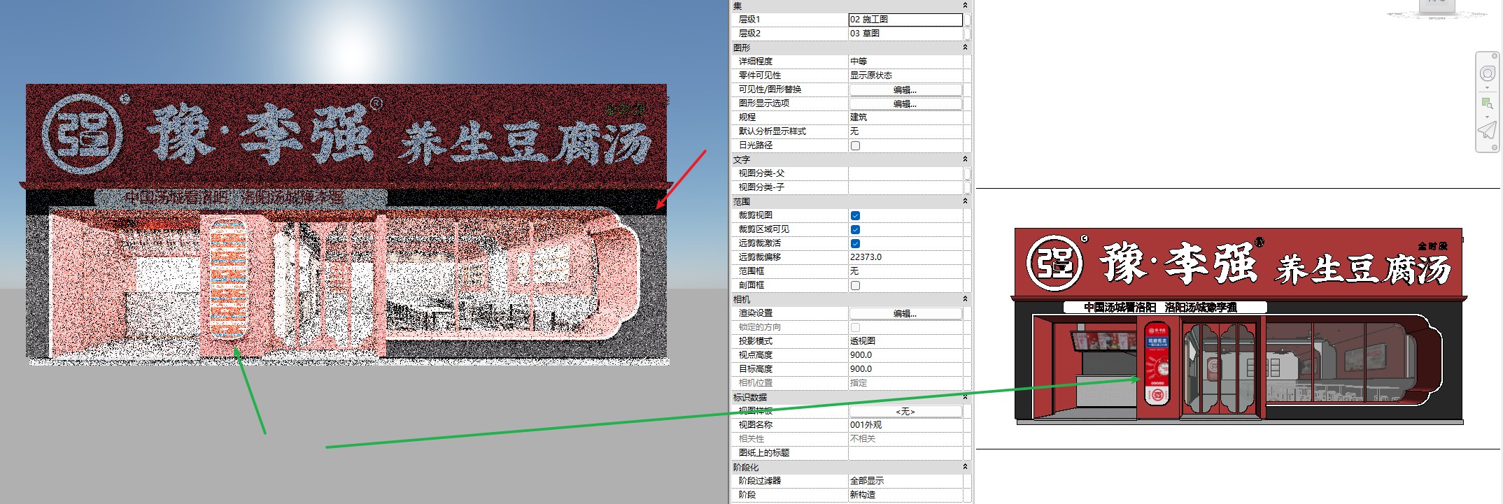Expand the zoom options arrow
This screenshot has width=1503, height=504.
1487,117
